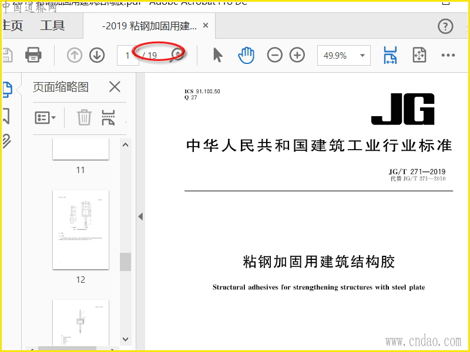This screenshot has width=470, height=352.
Task: Select the arrow selection tool
Action: coord(218,55)
